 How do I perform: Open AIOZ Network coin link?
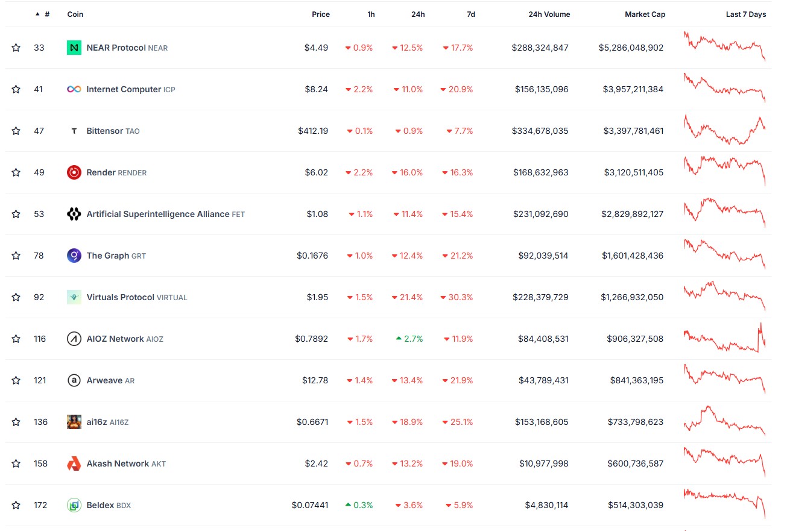tap(125, 339)
